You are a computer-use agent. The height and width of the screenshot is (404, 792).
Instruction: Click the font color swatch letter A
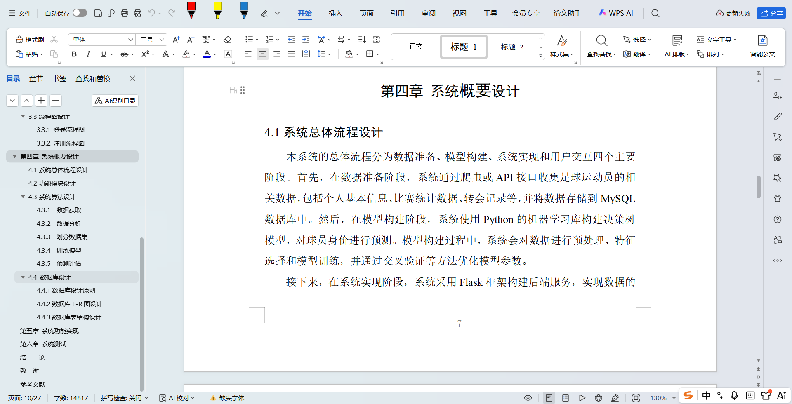click(207, 54)
